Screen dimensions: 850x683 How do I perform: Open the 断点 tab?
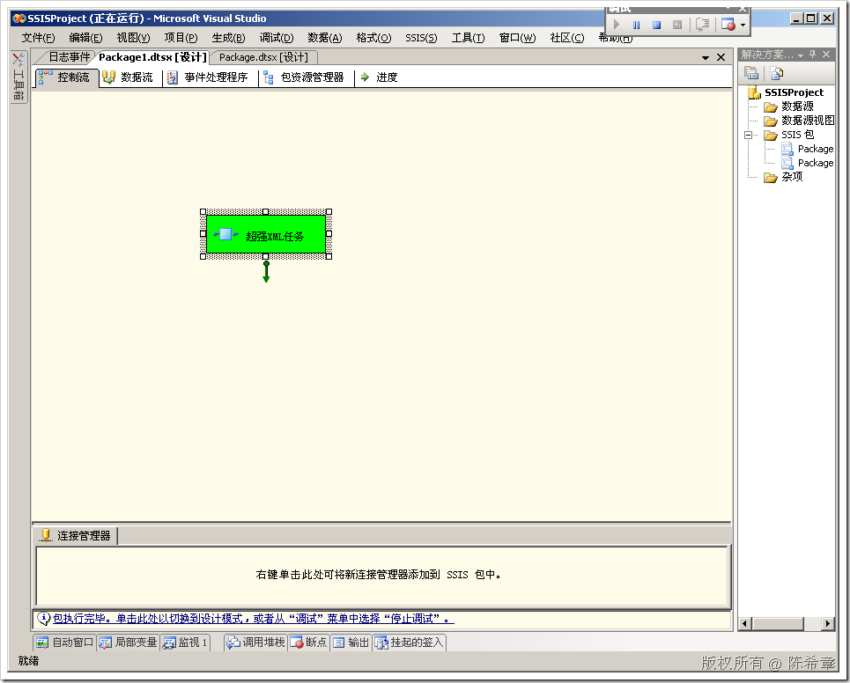tap(309, 643)
